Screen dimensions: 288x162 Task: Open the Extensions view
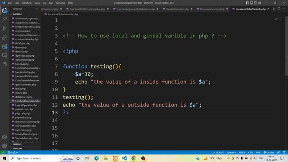click(x=4, y=46)
